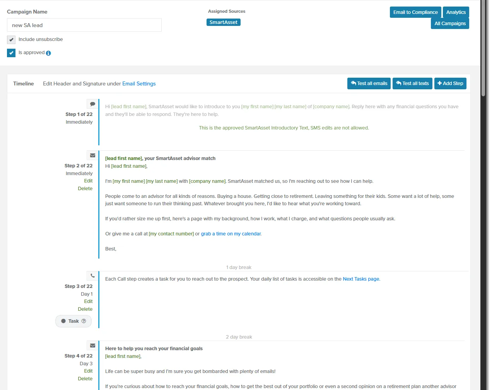The image size is (492, 390).
Task: Click the phone icon for Step 3
Action: tap(92, 276)
